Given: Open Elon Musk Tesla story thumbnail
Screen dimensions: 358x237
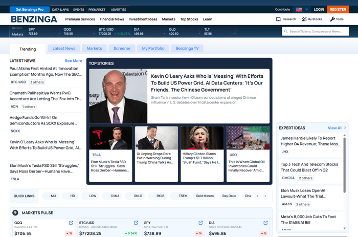Looking at the screenshot, I should (110, 138).
